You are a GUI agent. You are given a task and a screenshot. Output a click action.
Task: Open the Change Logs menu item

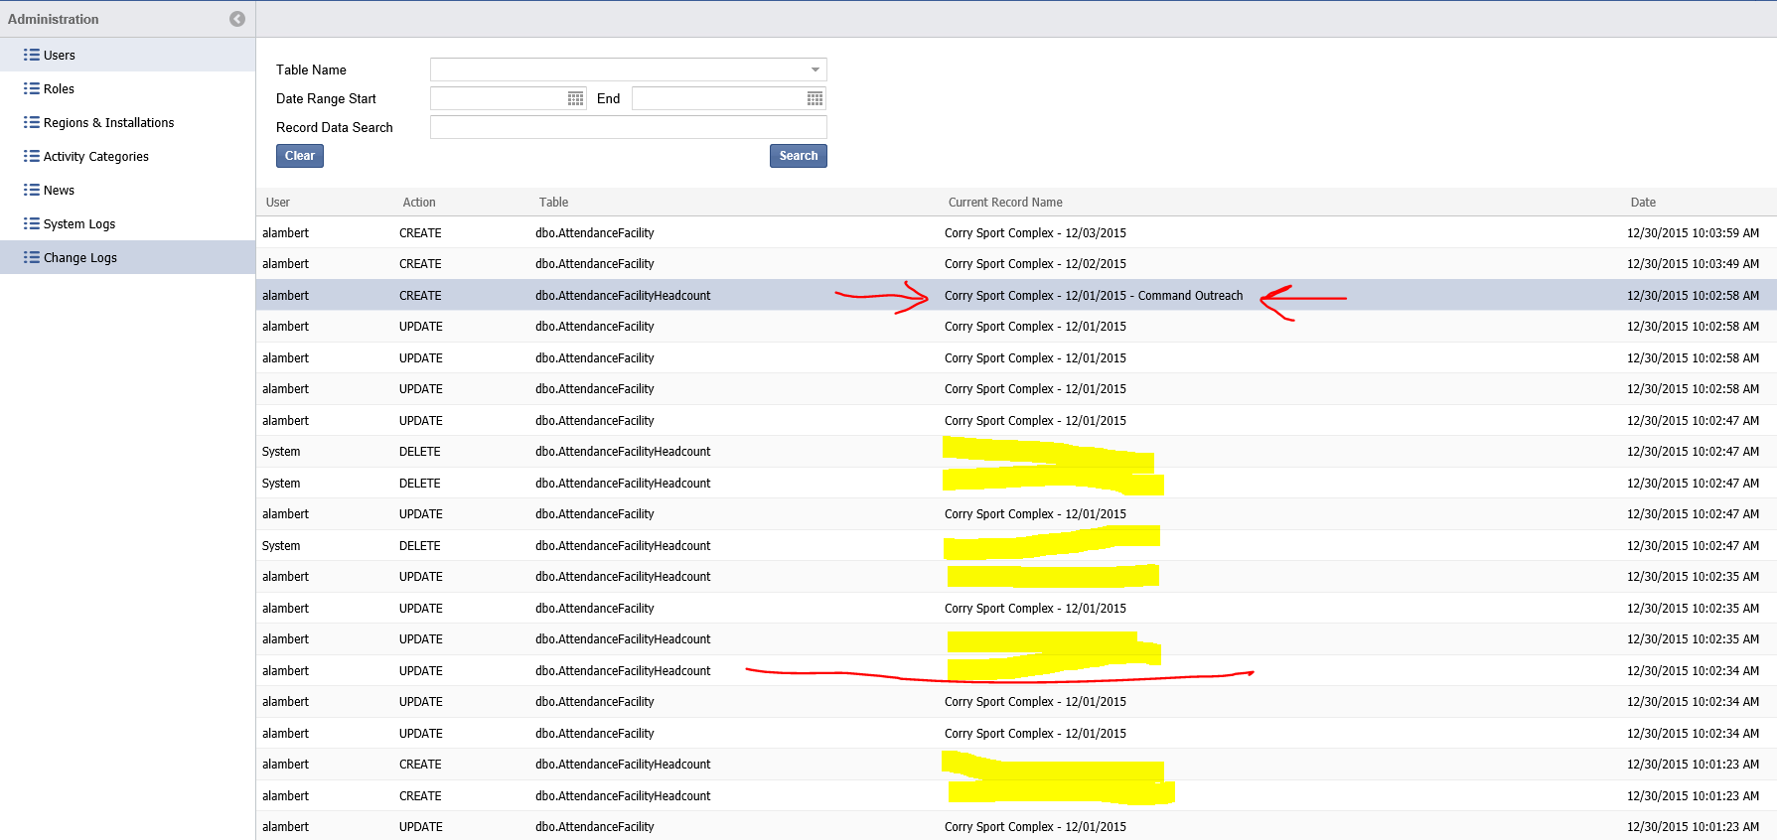tap(79, 258)
